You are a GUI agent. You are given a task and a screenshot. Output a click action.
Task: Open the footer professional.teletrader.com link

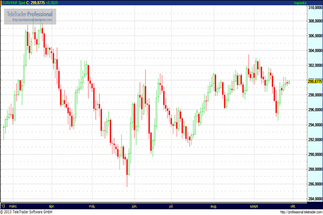[299, 212]
